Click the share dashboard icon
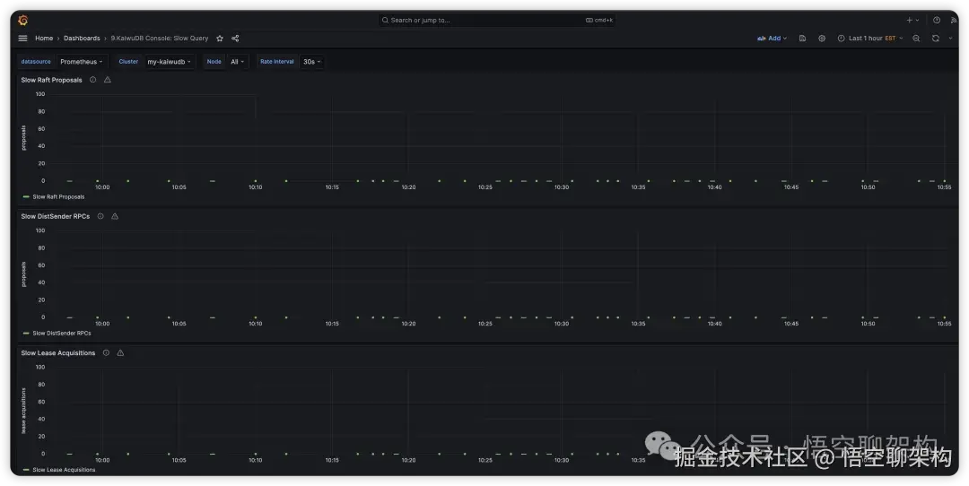 [x=235, y=39]
